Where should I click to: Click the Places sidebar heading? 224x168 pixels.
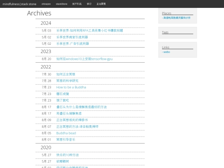[167, 13]
